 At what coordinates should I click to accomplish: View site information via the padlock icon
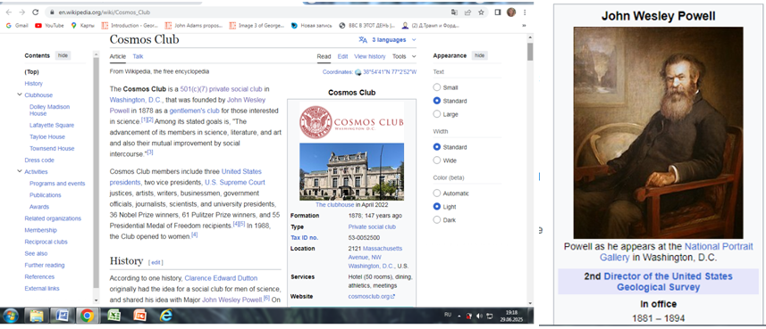pos(51,12)
